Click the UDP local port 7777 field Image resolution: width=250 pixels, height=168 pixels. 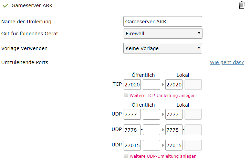tap(174, 115)
